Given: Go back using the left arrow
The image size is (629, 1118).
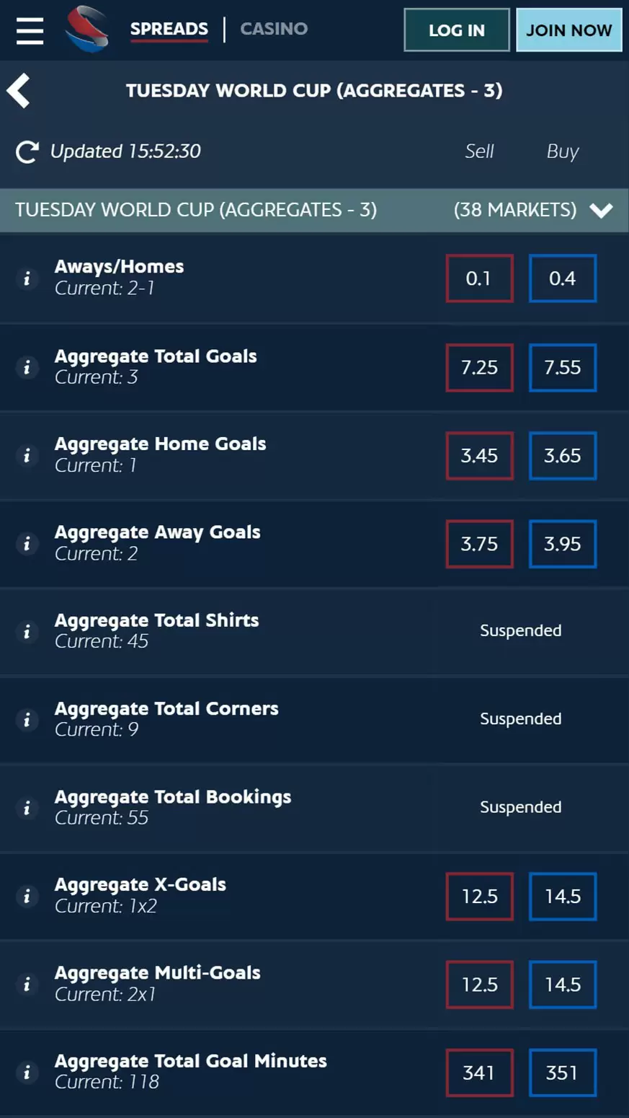Looking at the screenshot, I should tap(18, 91).
